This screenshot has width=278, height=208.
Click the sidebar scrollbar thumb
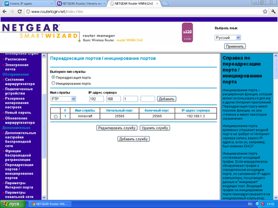pyautogui.click(x=44, y=126)
